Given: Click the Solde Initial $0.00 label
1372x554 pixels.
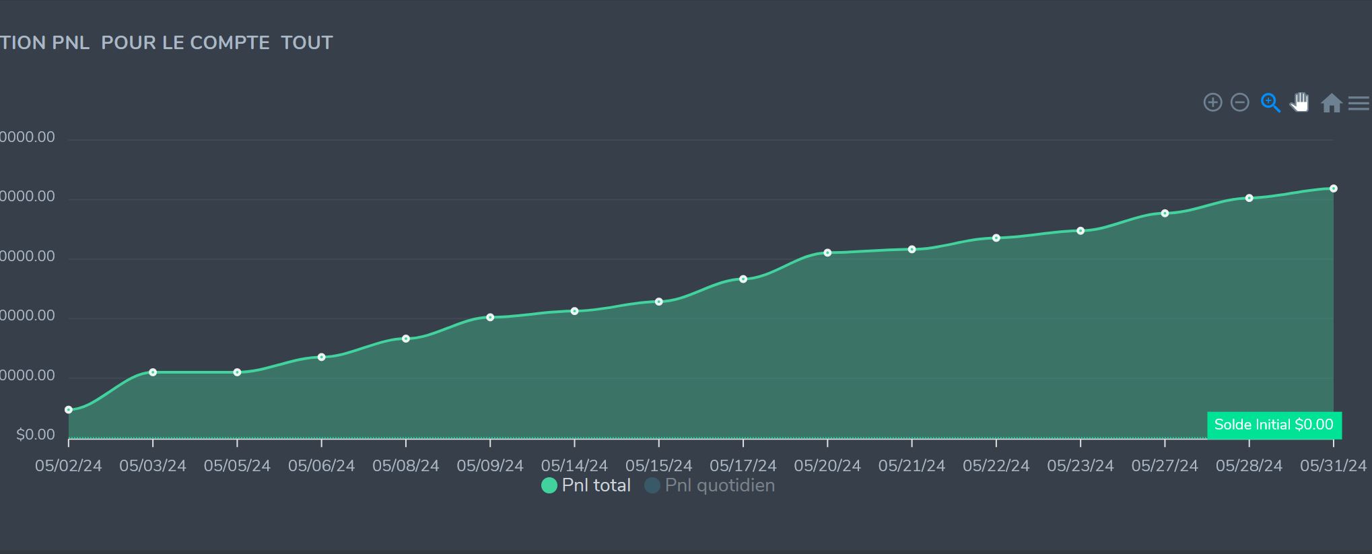Looking at the screenshot, I should [1274, 425].
